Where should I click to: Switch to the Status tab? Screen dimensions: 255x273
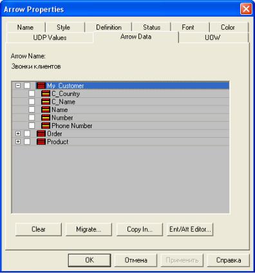151,28
